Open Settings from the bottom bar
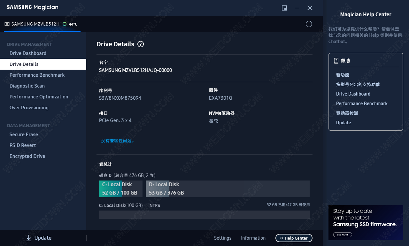This screenshot has width=409, height=246. (x=223, y=238)
